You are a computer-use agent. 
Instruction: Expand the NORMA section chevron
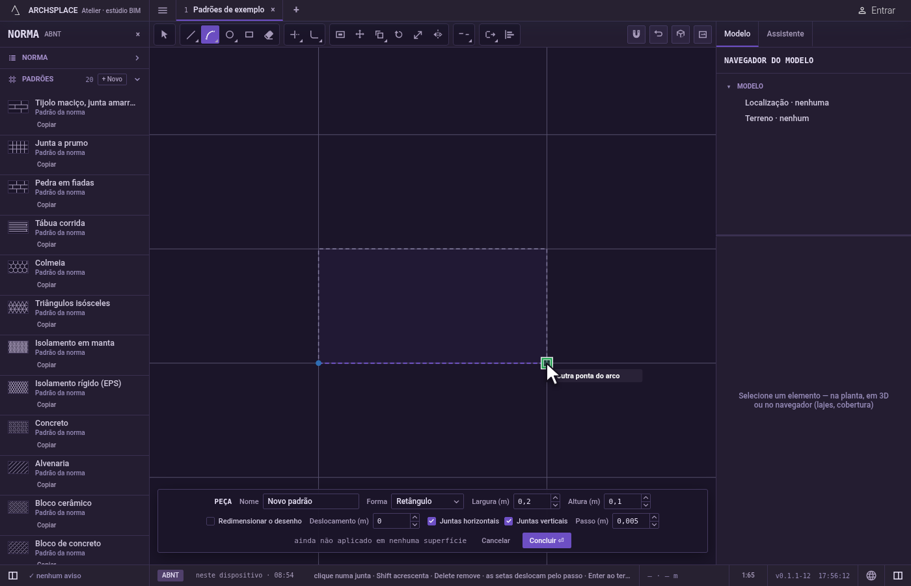tap(137, 58)
